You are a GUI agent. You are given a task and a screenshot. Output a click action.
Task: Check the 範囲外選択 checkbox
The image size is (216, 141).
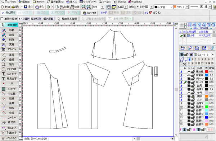tap(2, 19)
